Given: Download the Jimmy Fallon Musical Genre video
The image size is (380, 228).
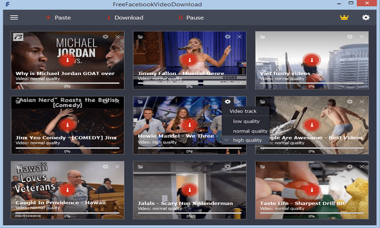Looking at the screenshot, I should [x=190, y=60].
